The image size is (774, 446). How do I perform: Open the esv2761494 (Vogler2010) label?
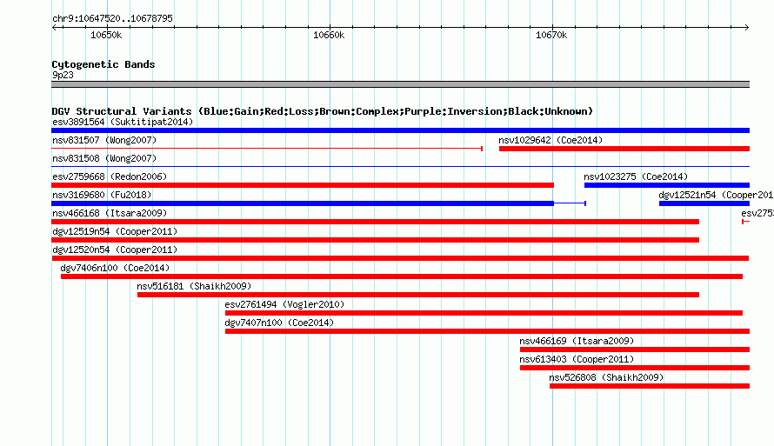point(284,304)
